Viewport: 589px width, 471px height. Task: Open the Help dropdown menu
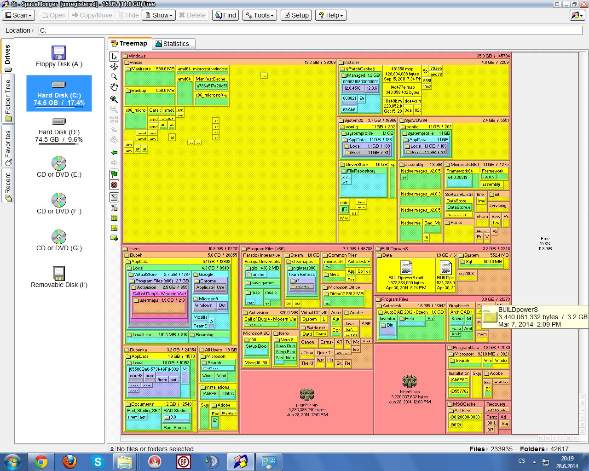click(x=330, y=15)
